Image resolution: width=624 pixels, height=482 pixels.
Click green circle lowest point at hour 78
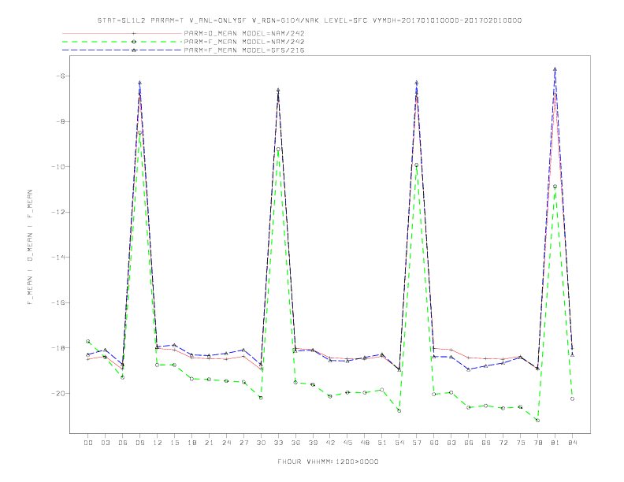click(537, 421)
